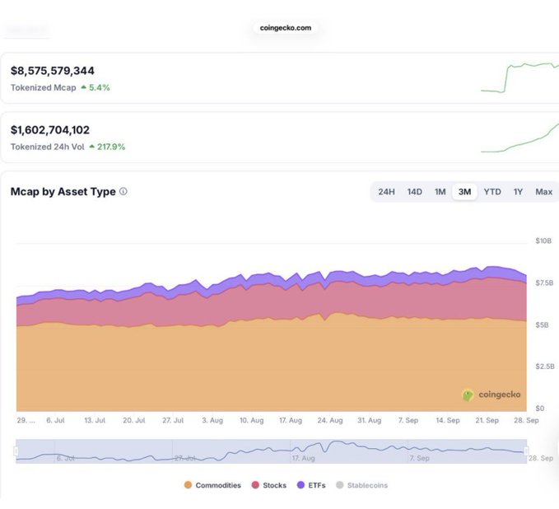Click the 24. Aug x-axis label
Screen dimensions: 559x509
click(x=330, y=420)
